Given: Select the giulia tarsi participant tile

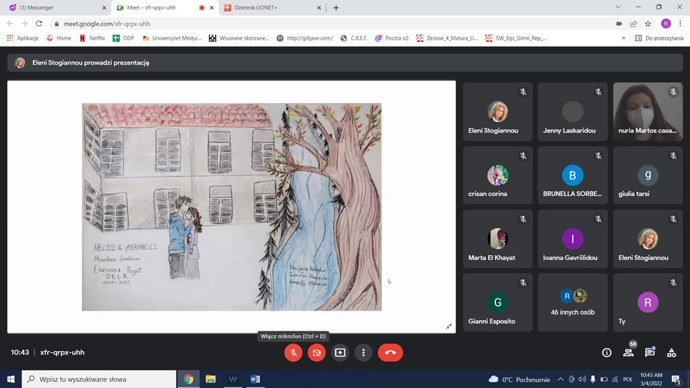Looking at the screenshot, I should click(x=648, y=175).
